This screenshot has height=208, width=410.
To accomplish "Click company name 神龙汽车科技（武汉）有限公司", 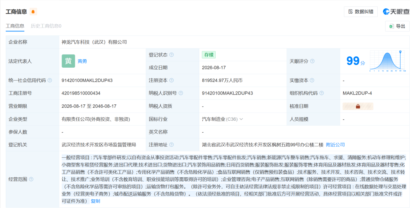I will [x=94, y=42].
